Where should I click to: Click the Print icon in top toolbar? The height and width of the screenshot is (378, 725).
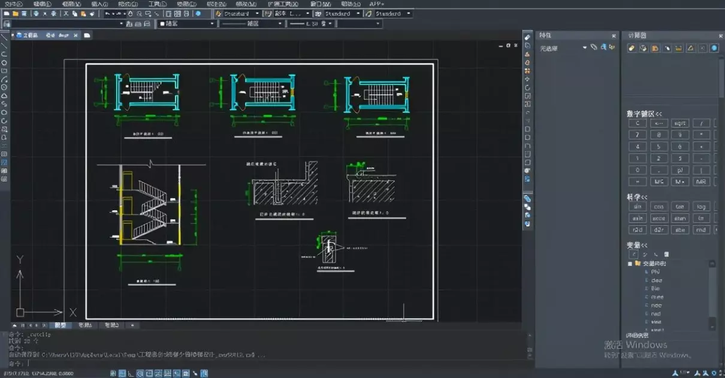click(x=37, y=13)
